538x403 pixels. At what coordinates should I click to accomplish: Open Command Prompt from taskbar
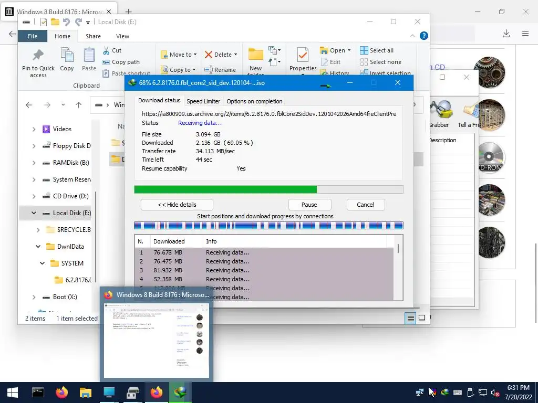pyautogui.click(x=38, y=393)
